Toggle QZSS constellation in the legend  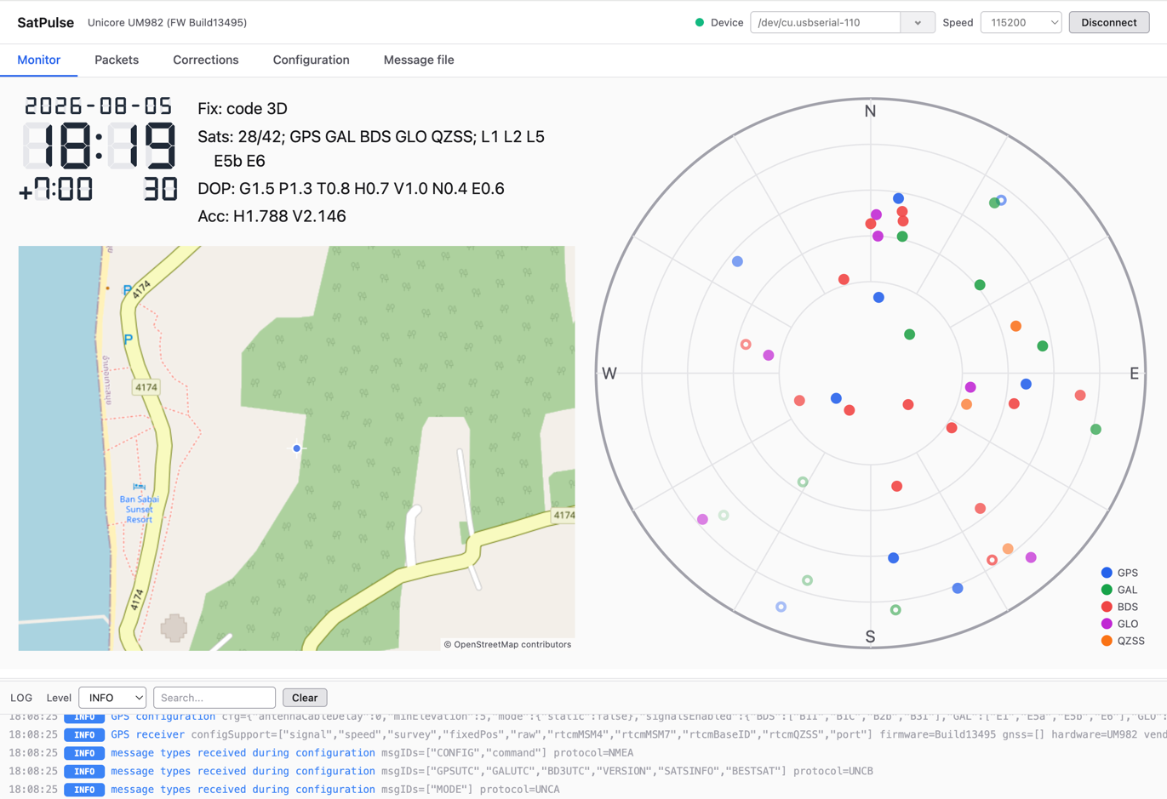point(1123,641)
